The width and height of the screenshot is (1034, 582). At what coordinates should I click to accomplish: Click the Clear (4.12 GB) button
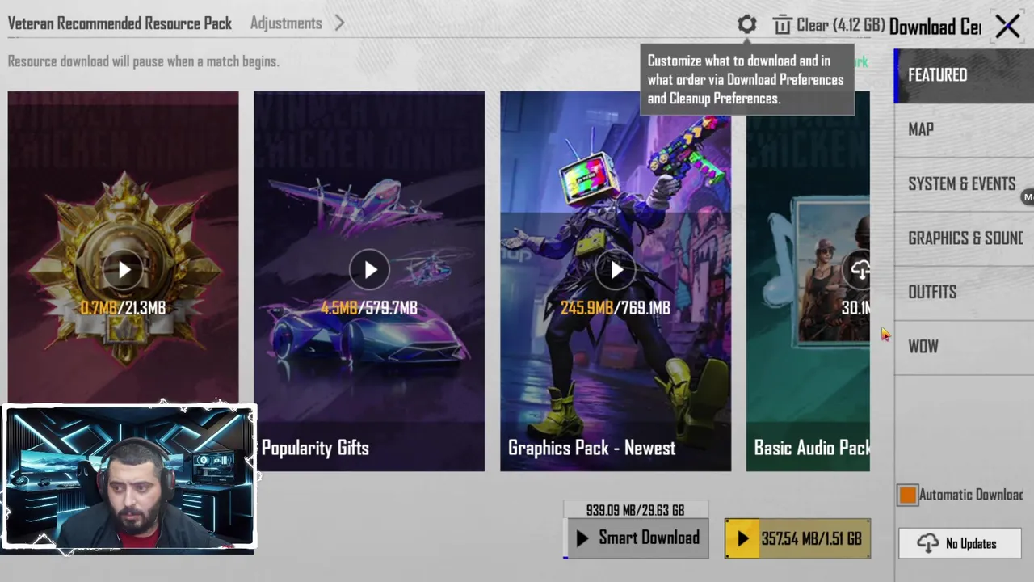click(830, 25)
